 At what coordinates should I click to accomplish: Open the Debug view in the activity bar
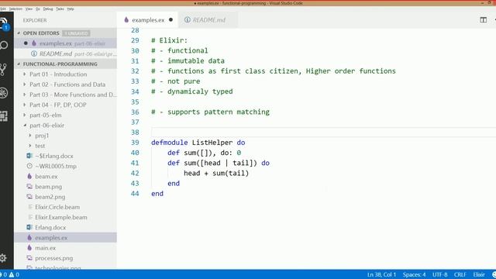(x=3, y=93)
